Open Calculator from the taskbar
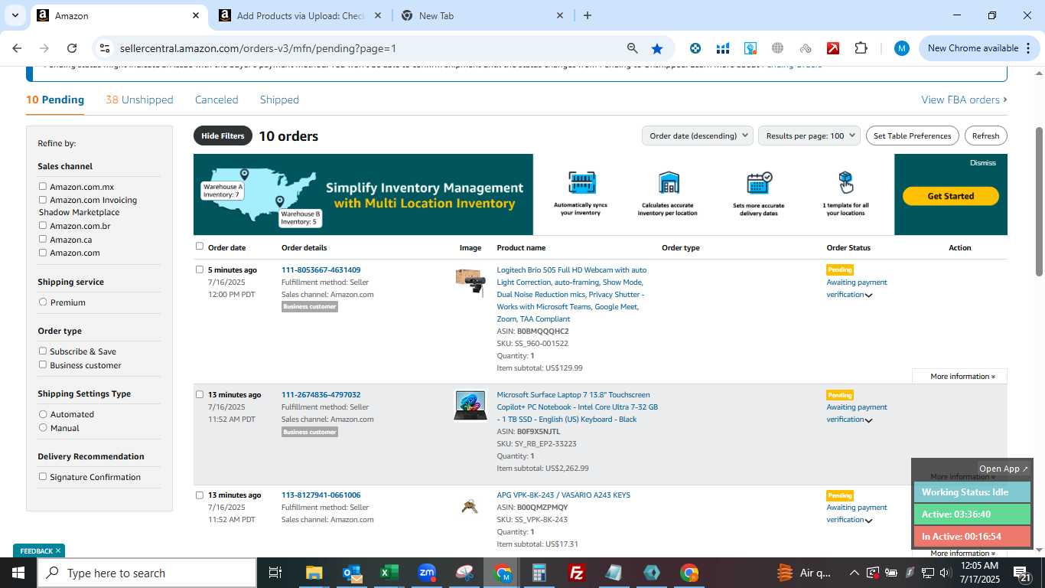The image size is (1045, 588). point(539,573)
